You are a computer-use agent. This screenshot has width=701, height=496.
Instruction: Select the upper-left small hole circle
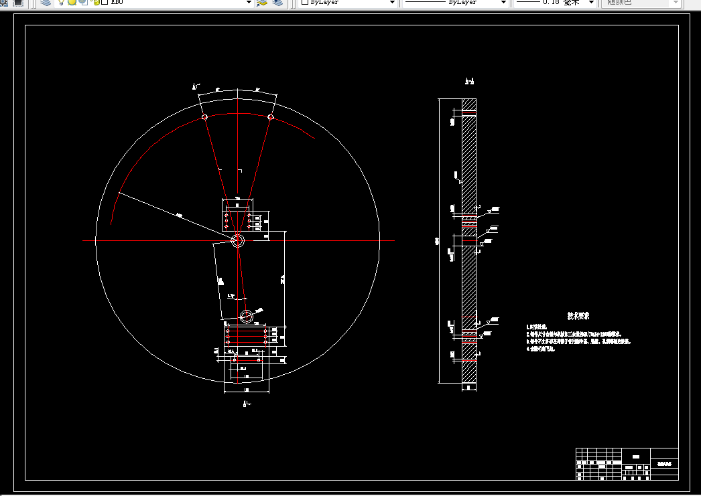click(x=204, y=117)
